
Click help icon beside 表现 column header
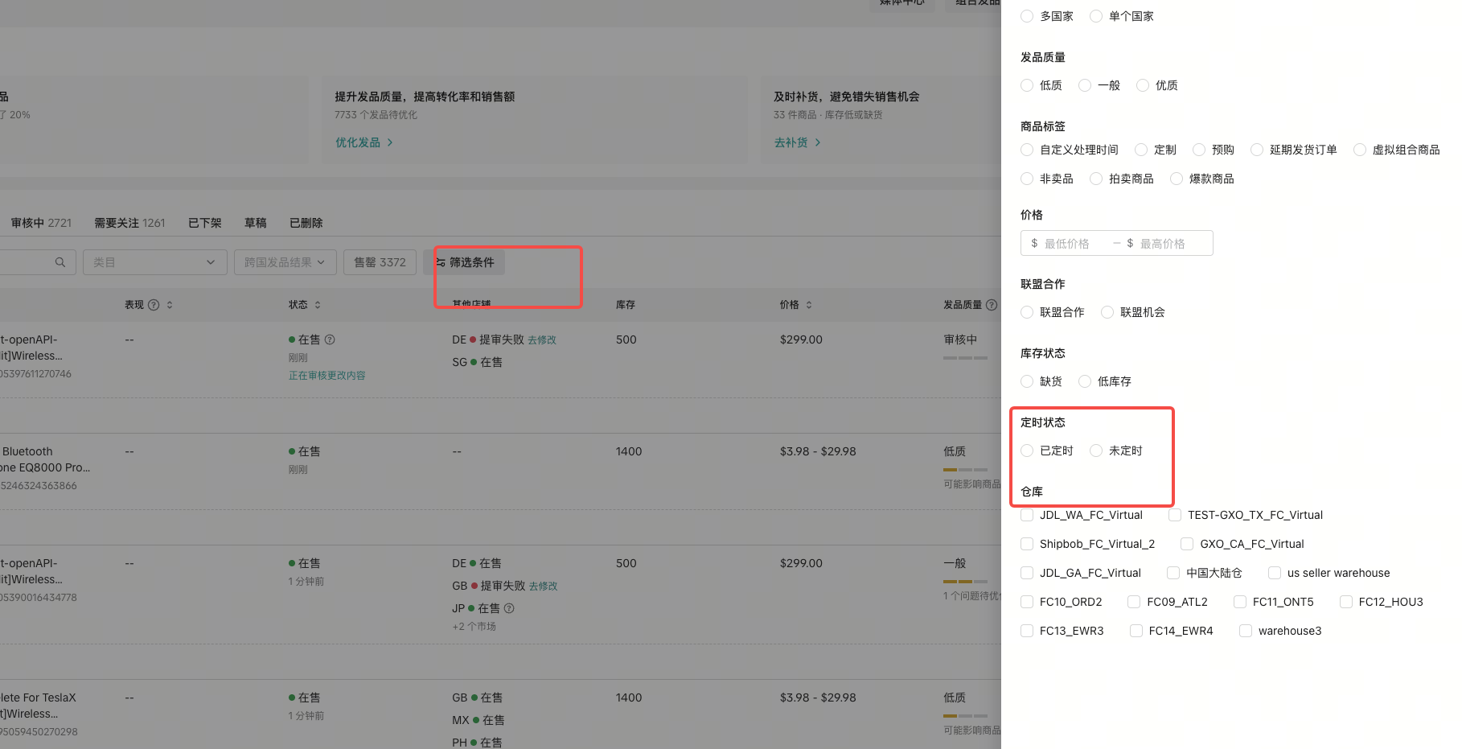point(154,305)
